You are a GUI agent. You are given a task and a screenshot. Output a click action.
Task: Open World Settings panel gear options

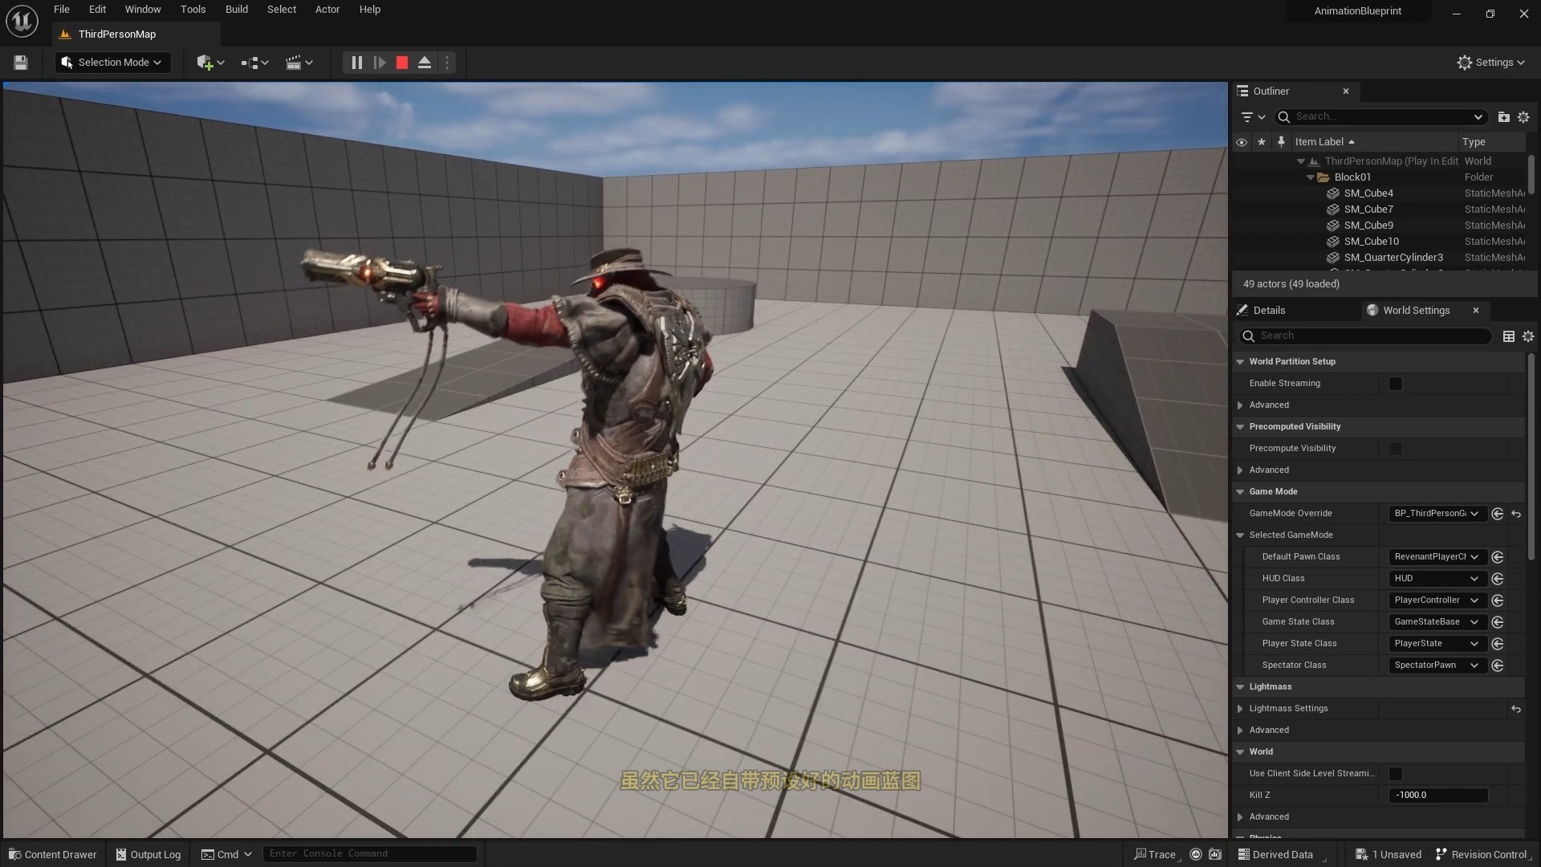coord(1528,336)
